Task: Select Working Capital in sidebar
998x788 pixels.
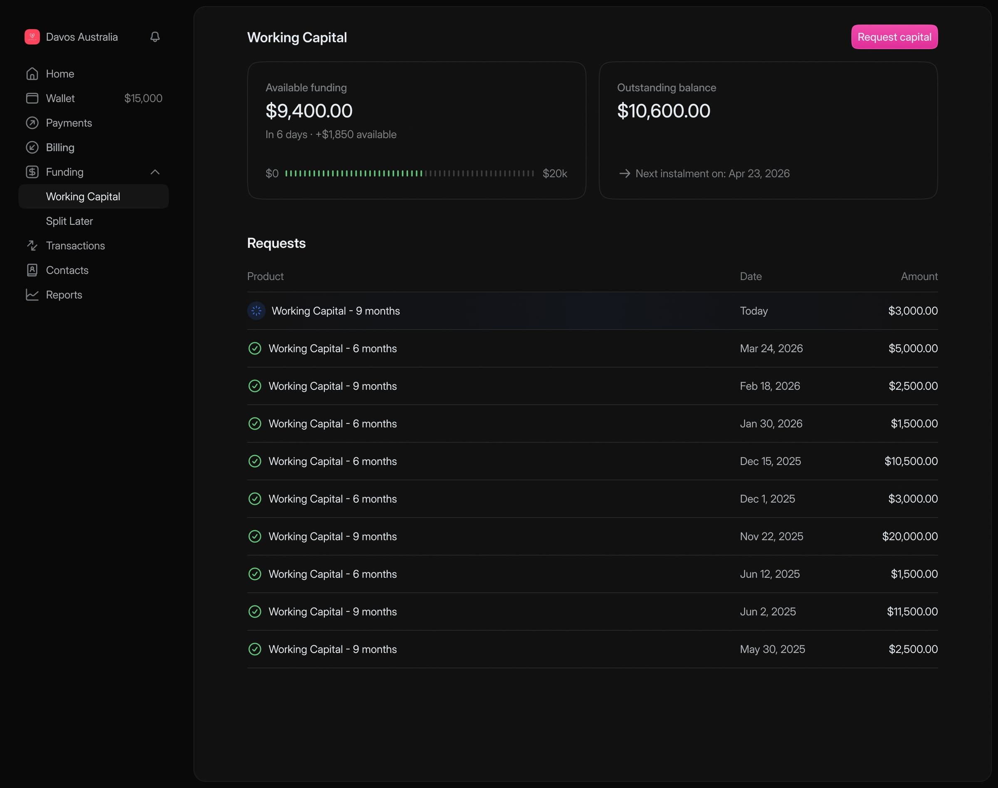Action: click(94, 197)
